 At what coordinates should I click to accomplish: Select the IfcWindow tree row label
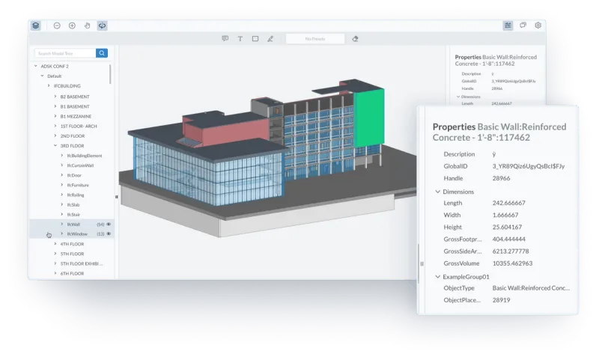(x=77, y=234)
